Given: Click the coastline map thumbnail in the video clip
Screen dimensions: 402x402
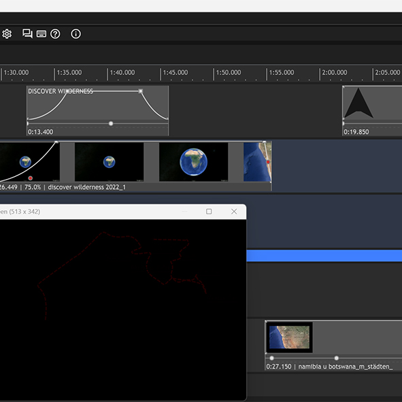Looking at the screenshot, I should pos(257,162).
